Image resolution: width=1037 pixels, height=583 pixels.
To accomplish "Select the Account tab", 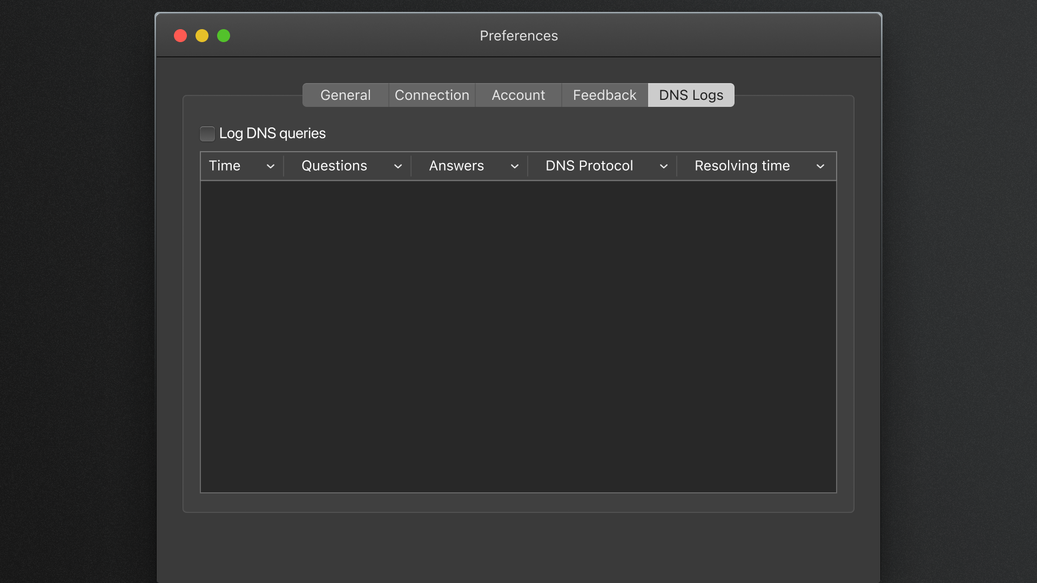I will tap(518, 95).
